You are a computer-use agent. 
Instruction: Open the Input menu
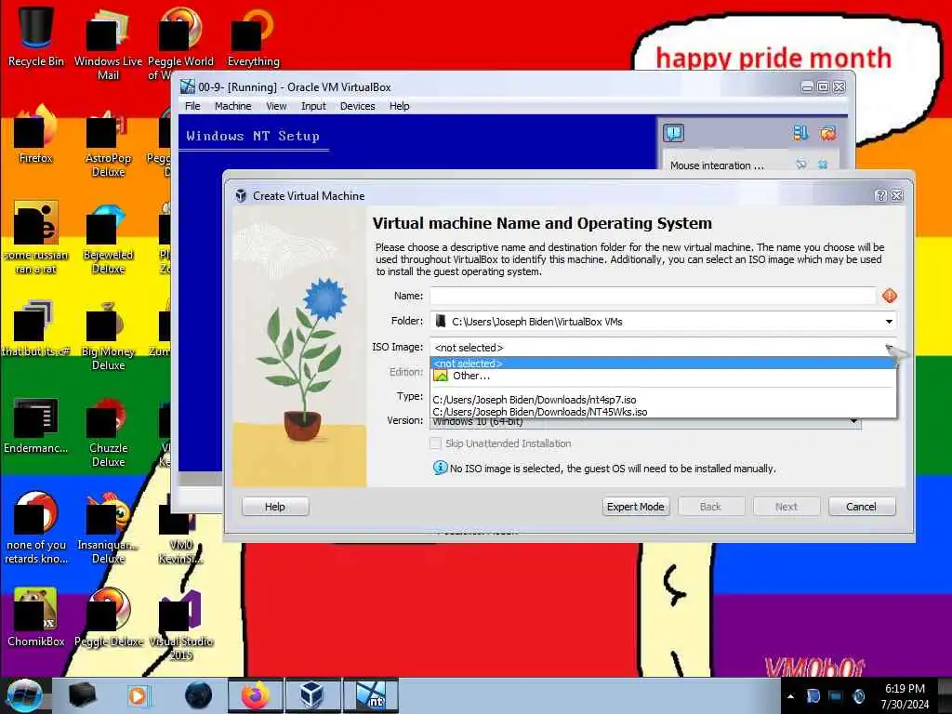tap(313, 106)
